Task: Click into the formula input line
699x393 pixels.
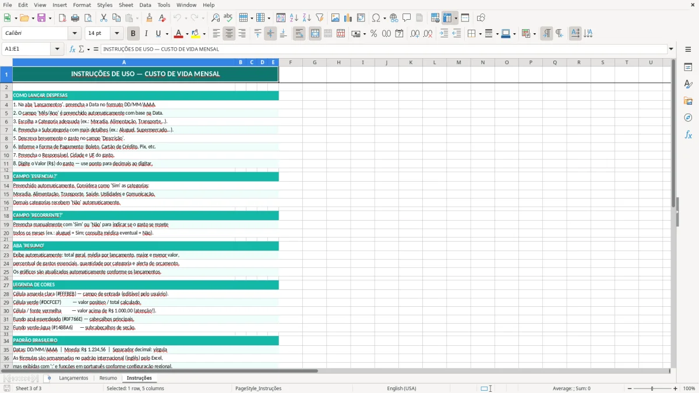Action: pos(383,49)
